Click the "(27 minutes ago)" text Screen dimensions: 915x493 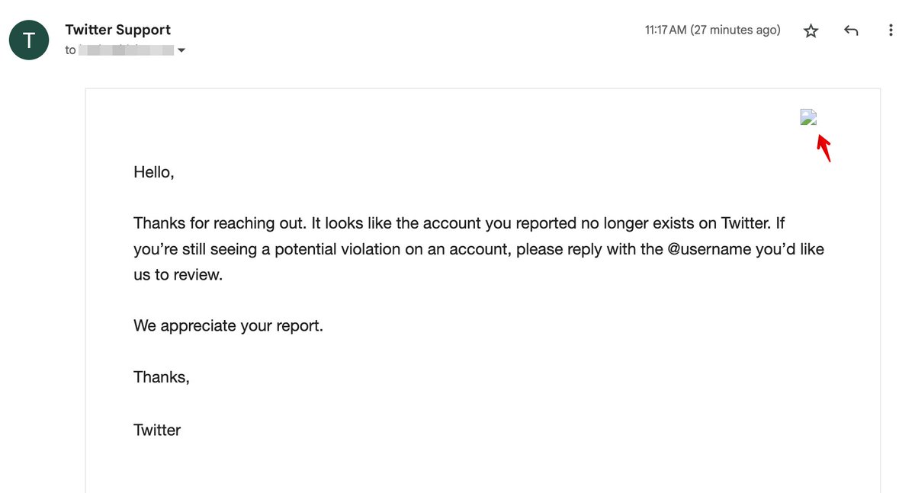pyautogui.click(x=735, y=30)
